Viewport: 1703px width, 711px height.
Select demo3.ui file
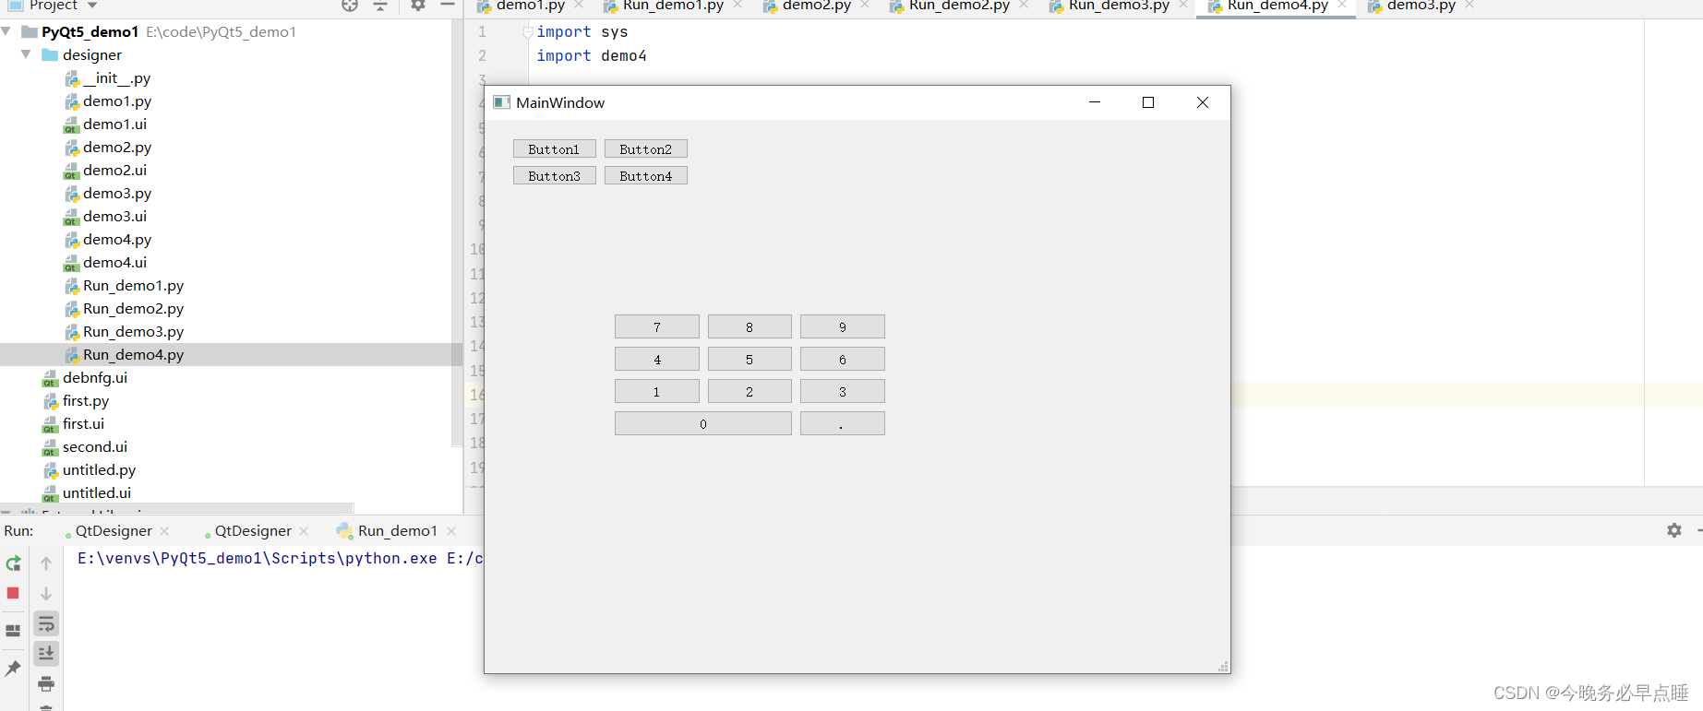[105, 217]
